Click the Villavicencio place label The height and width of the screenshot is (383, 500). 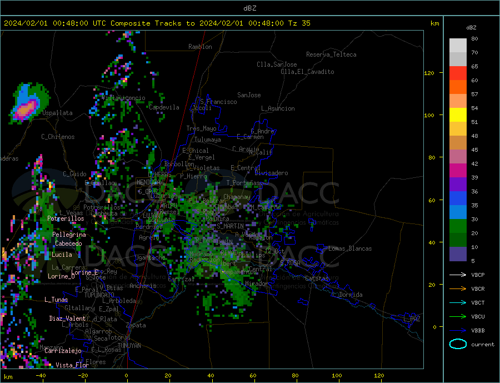pos(124,98)
